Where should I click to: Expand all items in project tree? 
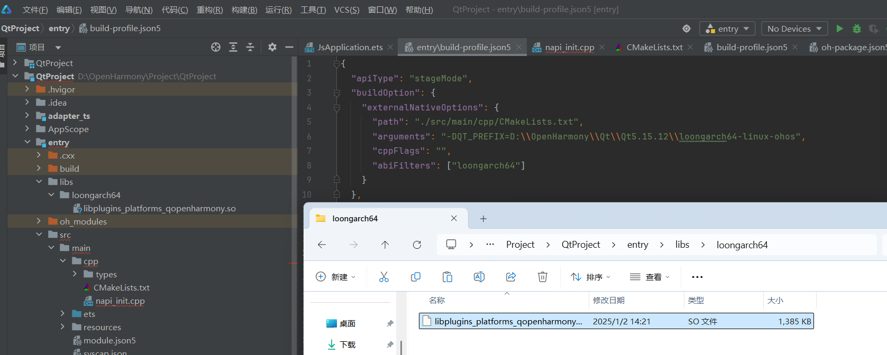click(233, 47)
